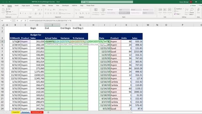Click the Delete cells icon

(165, 10)
